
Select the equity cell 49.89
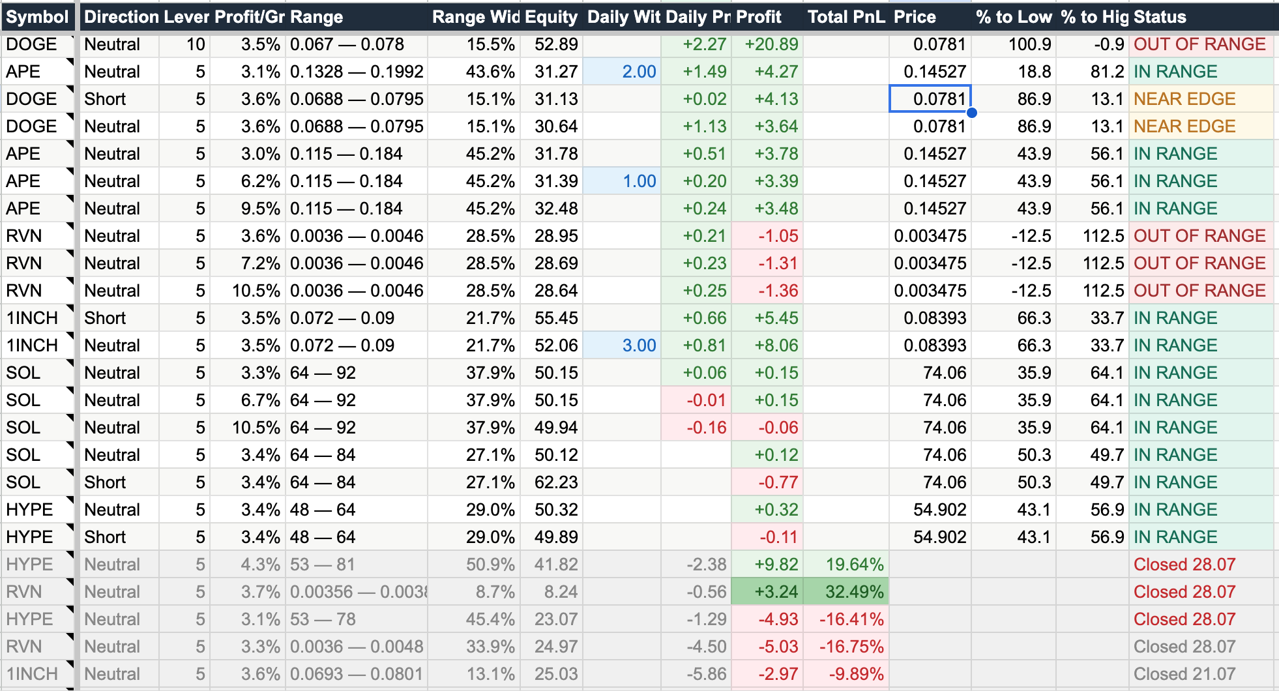(551, 537)
